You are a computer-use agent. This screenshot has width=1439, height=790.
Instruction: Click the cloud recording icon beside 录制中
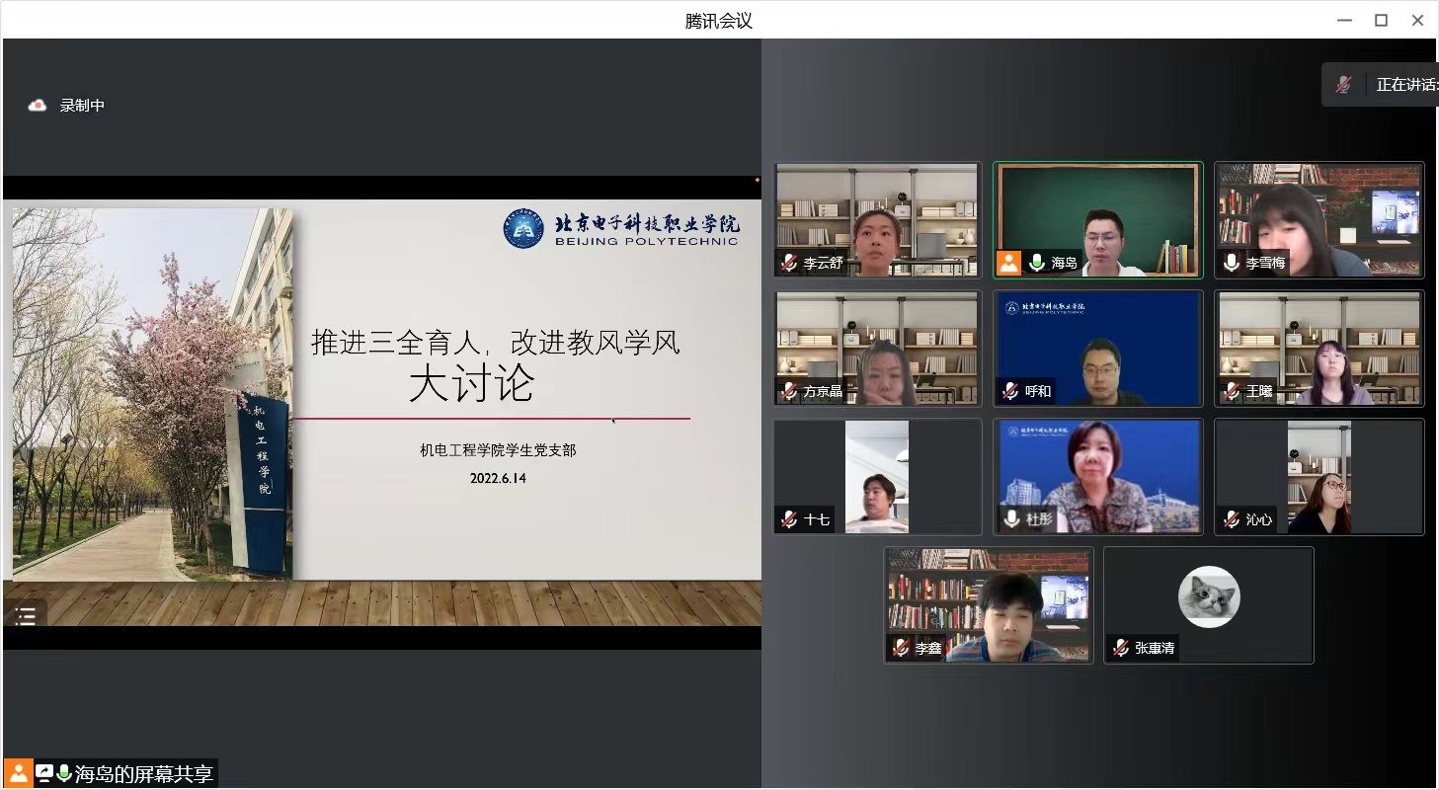coord(38,106)
